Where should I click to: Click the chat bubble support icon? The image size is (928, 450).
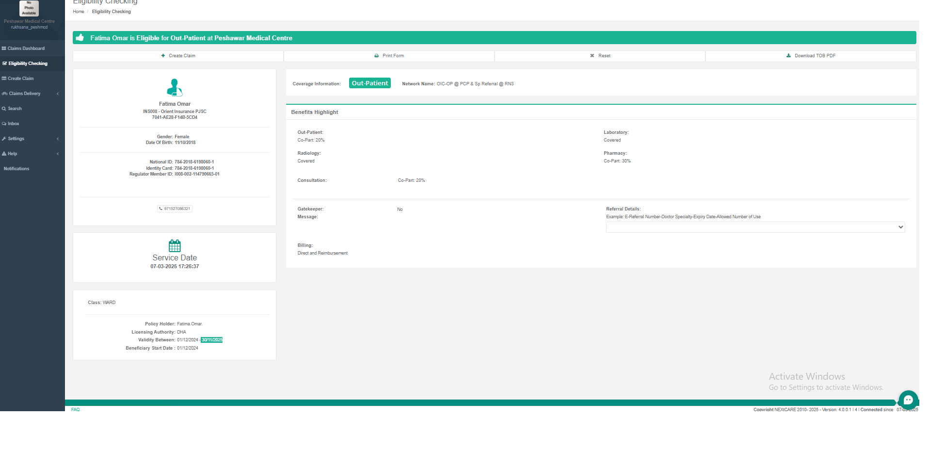tap(908, 400)
